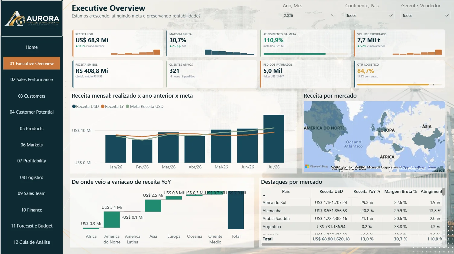This screenshot has height=254, width=454.
Task: Open the 08 Logistics page
Action: [x=32, y=177]
